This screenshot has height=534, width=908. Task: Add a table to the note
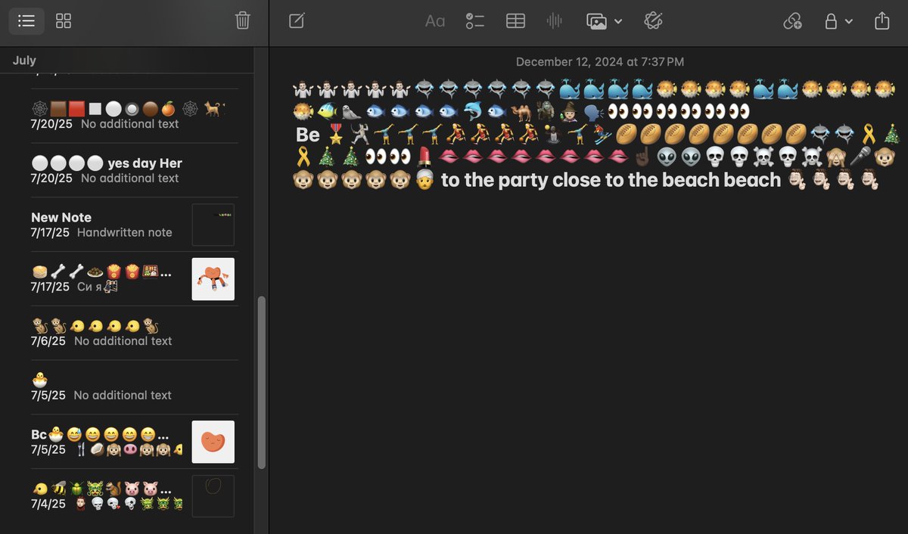pos(515,21)
